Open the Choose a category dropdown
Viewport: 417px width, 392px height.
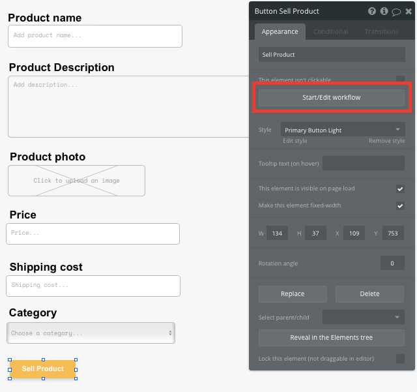click(x=91, y=333)
